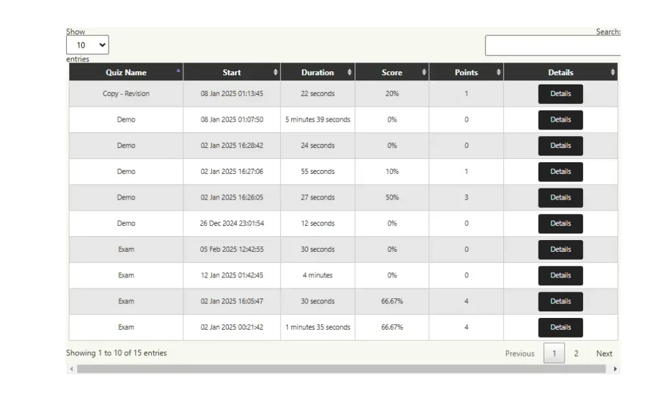Image resolution: width=670 pixels, height=401 pixels.
Task: Open Details for Exam 02 Jan 16:05:47
Action: 561,302
